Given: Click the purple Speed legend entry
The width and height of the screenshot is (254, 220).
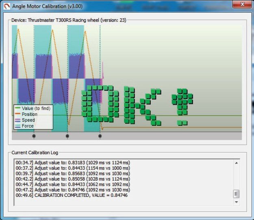Looking at the screenshot, I should tap(28, 120).
